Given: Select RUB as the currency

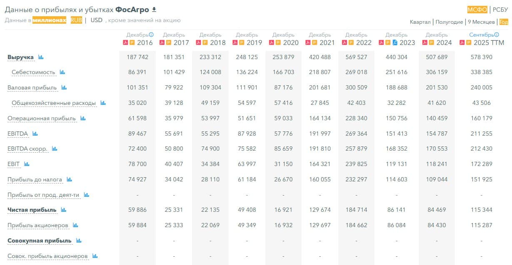Looking at the screenshot, I should click(x=76, y=20).
